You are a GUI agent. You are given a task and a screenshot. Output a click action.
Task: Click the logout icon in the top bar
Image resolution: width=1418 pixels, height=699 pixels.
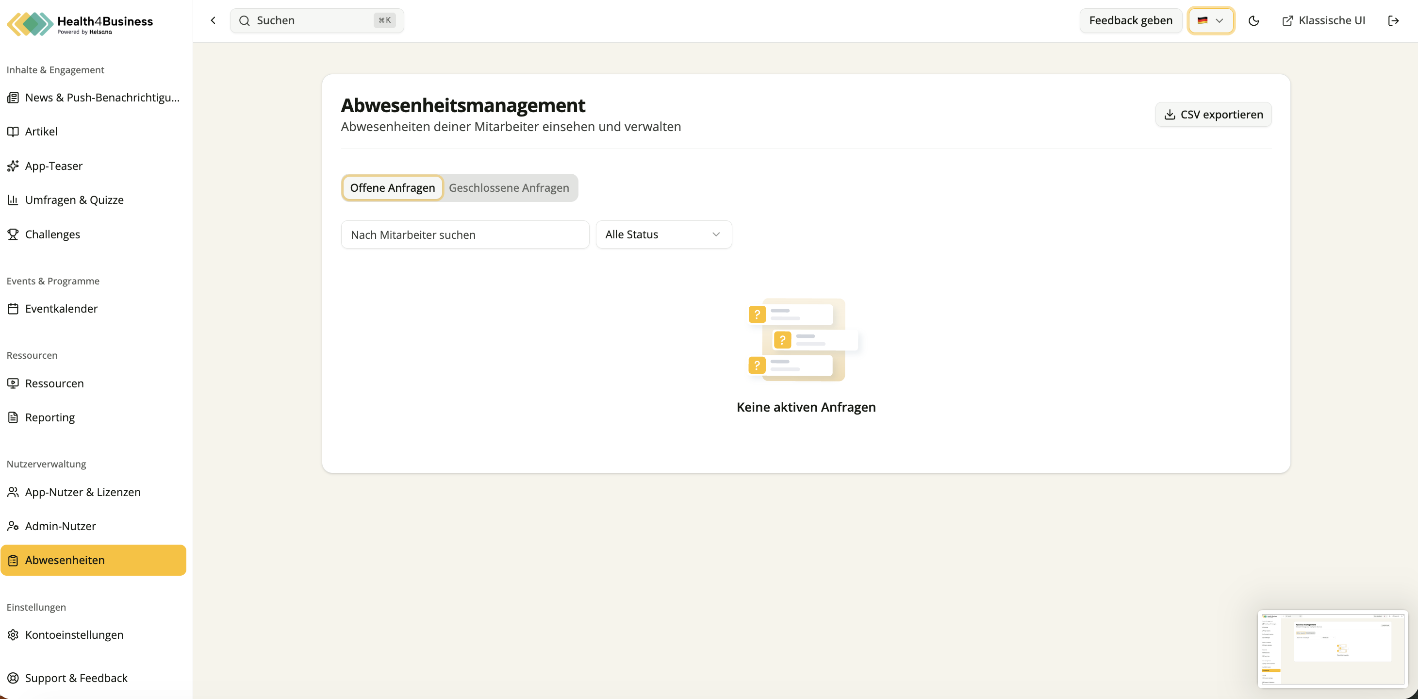[1393, 21]
